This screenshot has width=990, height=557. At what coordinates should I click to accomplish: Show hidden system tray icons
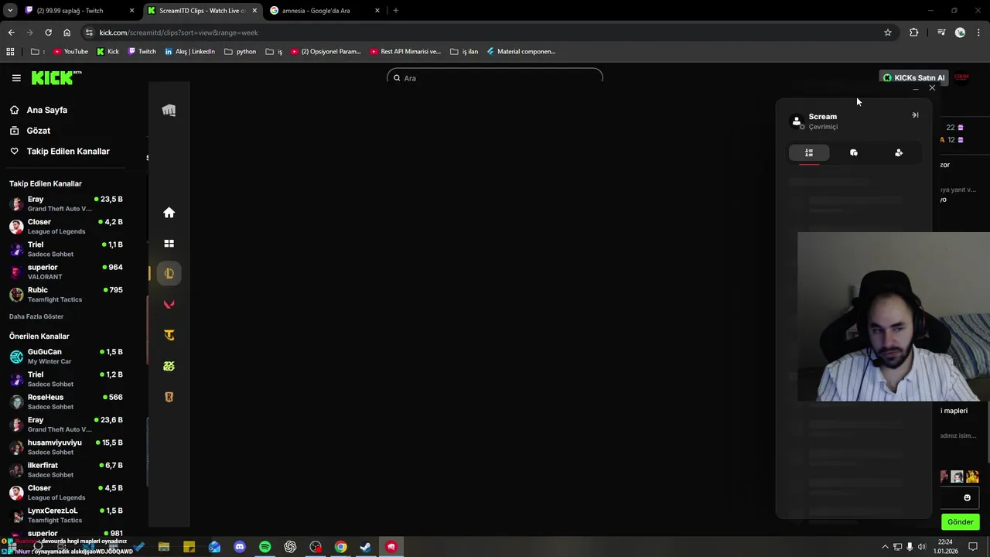[885, 547]
